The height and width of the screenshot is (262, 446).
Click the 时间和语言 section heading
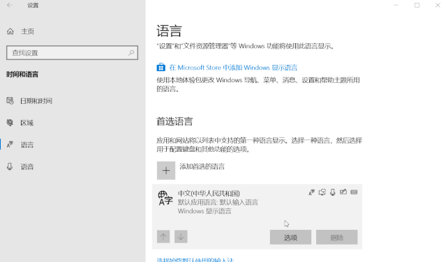(22, 75)
